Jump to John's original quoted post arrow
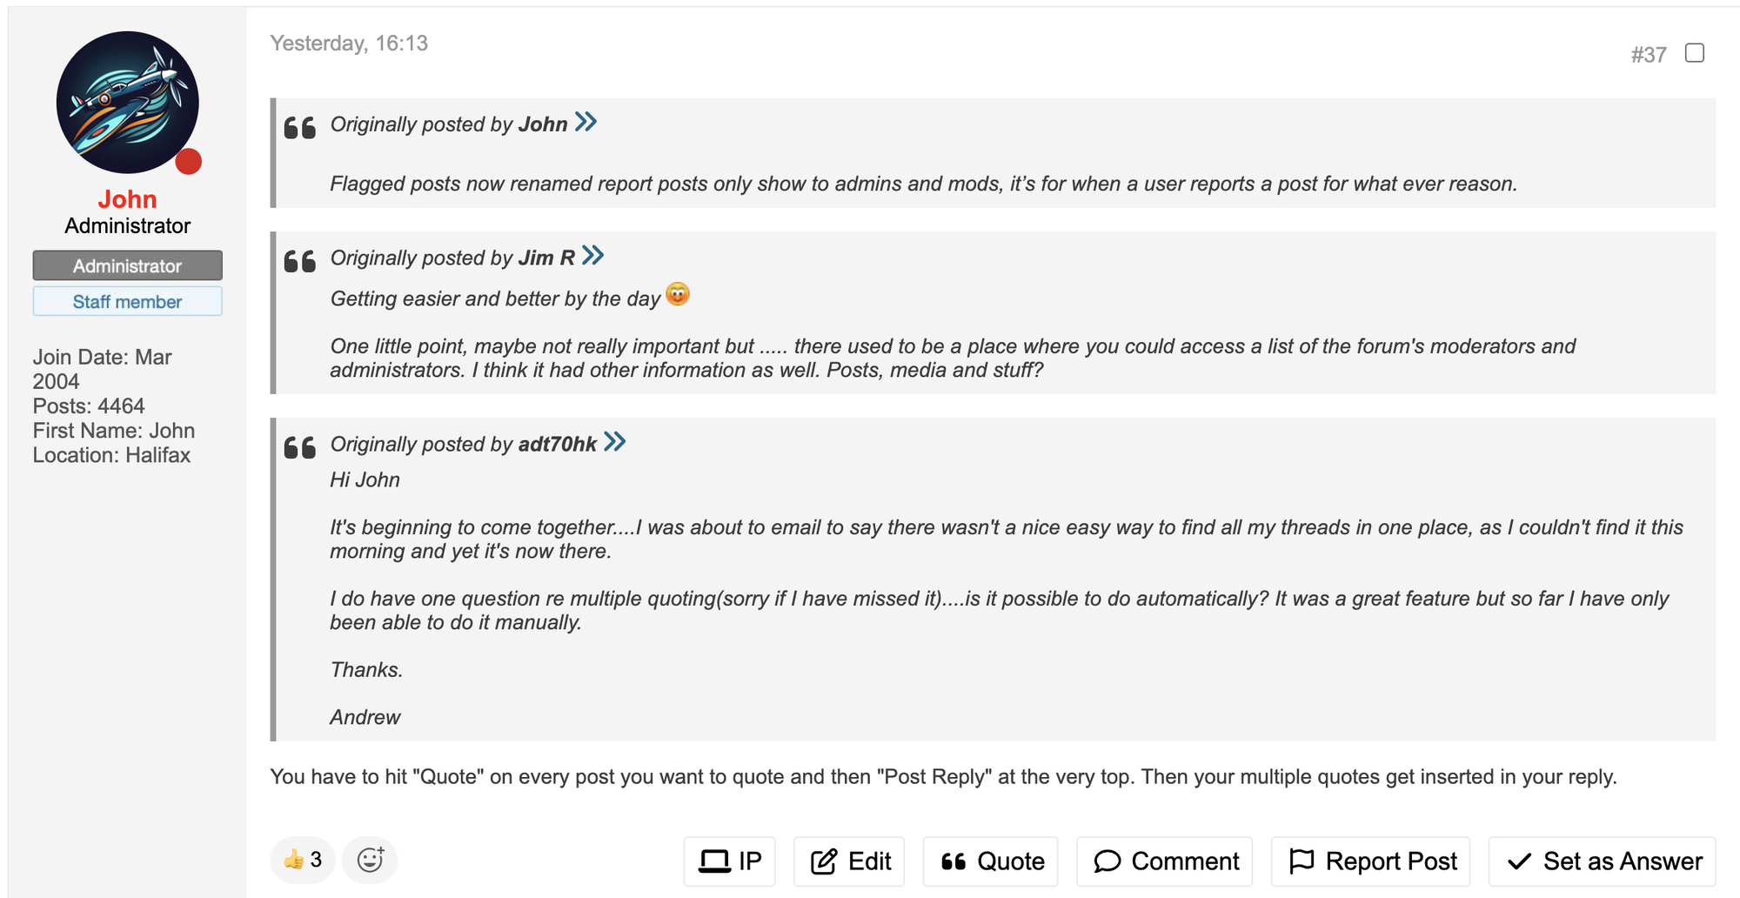Image resolution: width=1740 pixels, height=898 pixels. tap(586, 123)
